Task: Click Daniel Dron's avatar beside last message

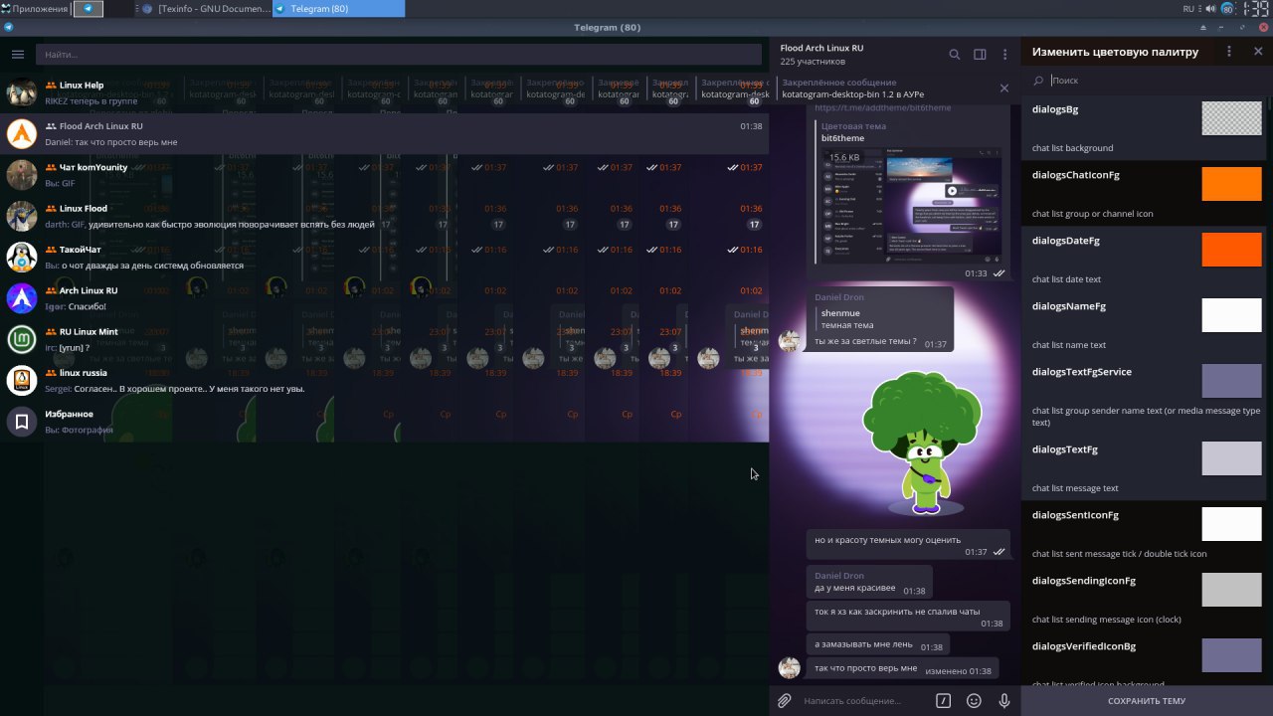Action: [790, 667]
